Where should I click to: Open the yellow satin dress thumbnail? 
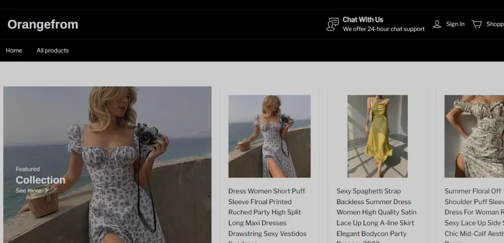pos(378,136)
